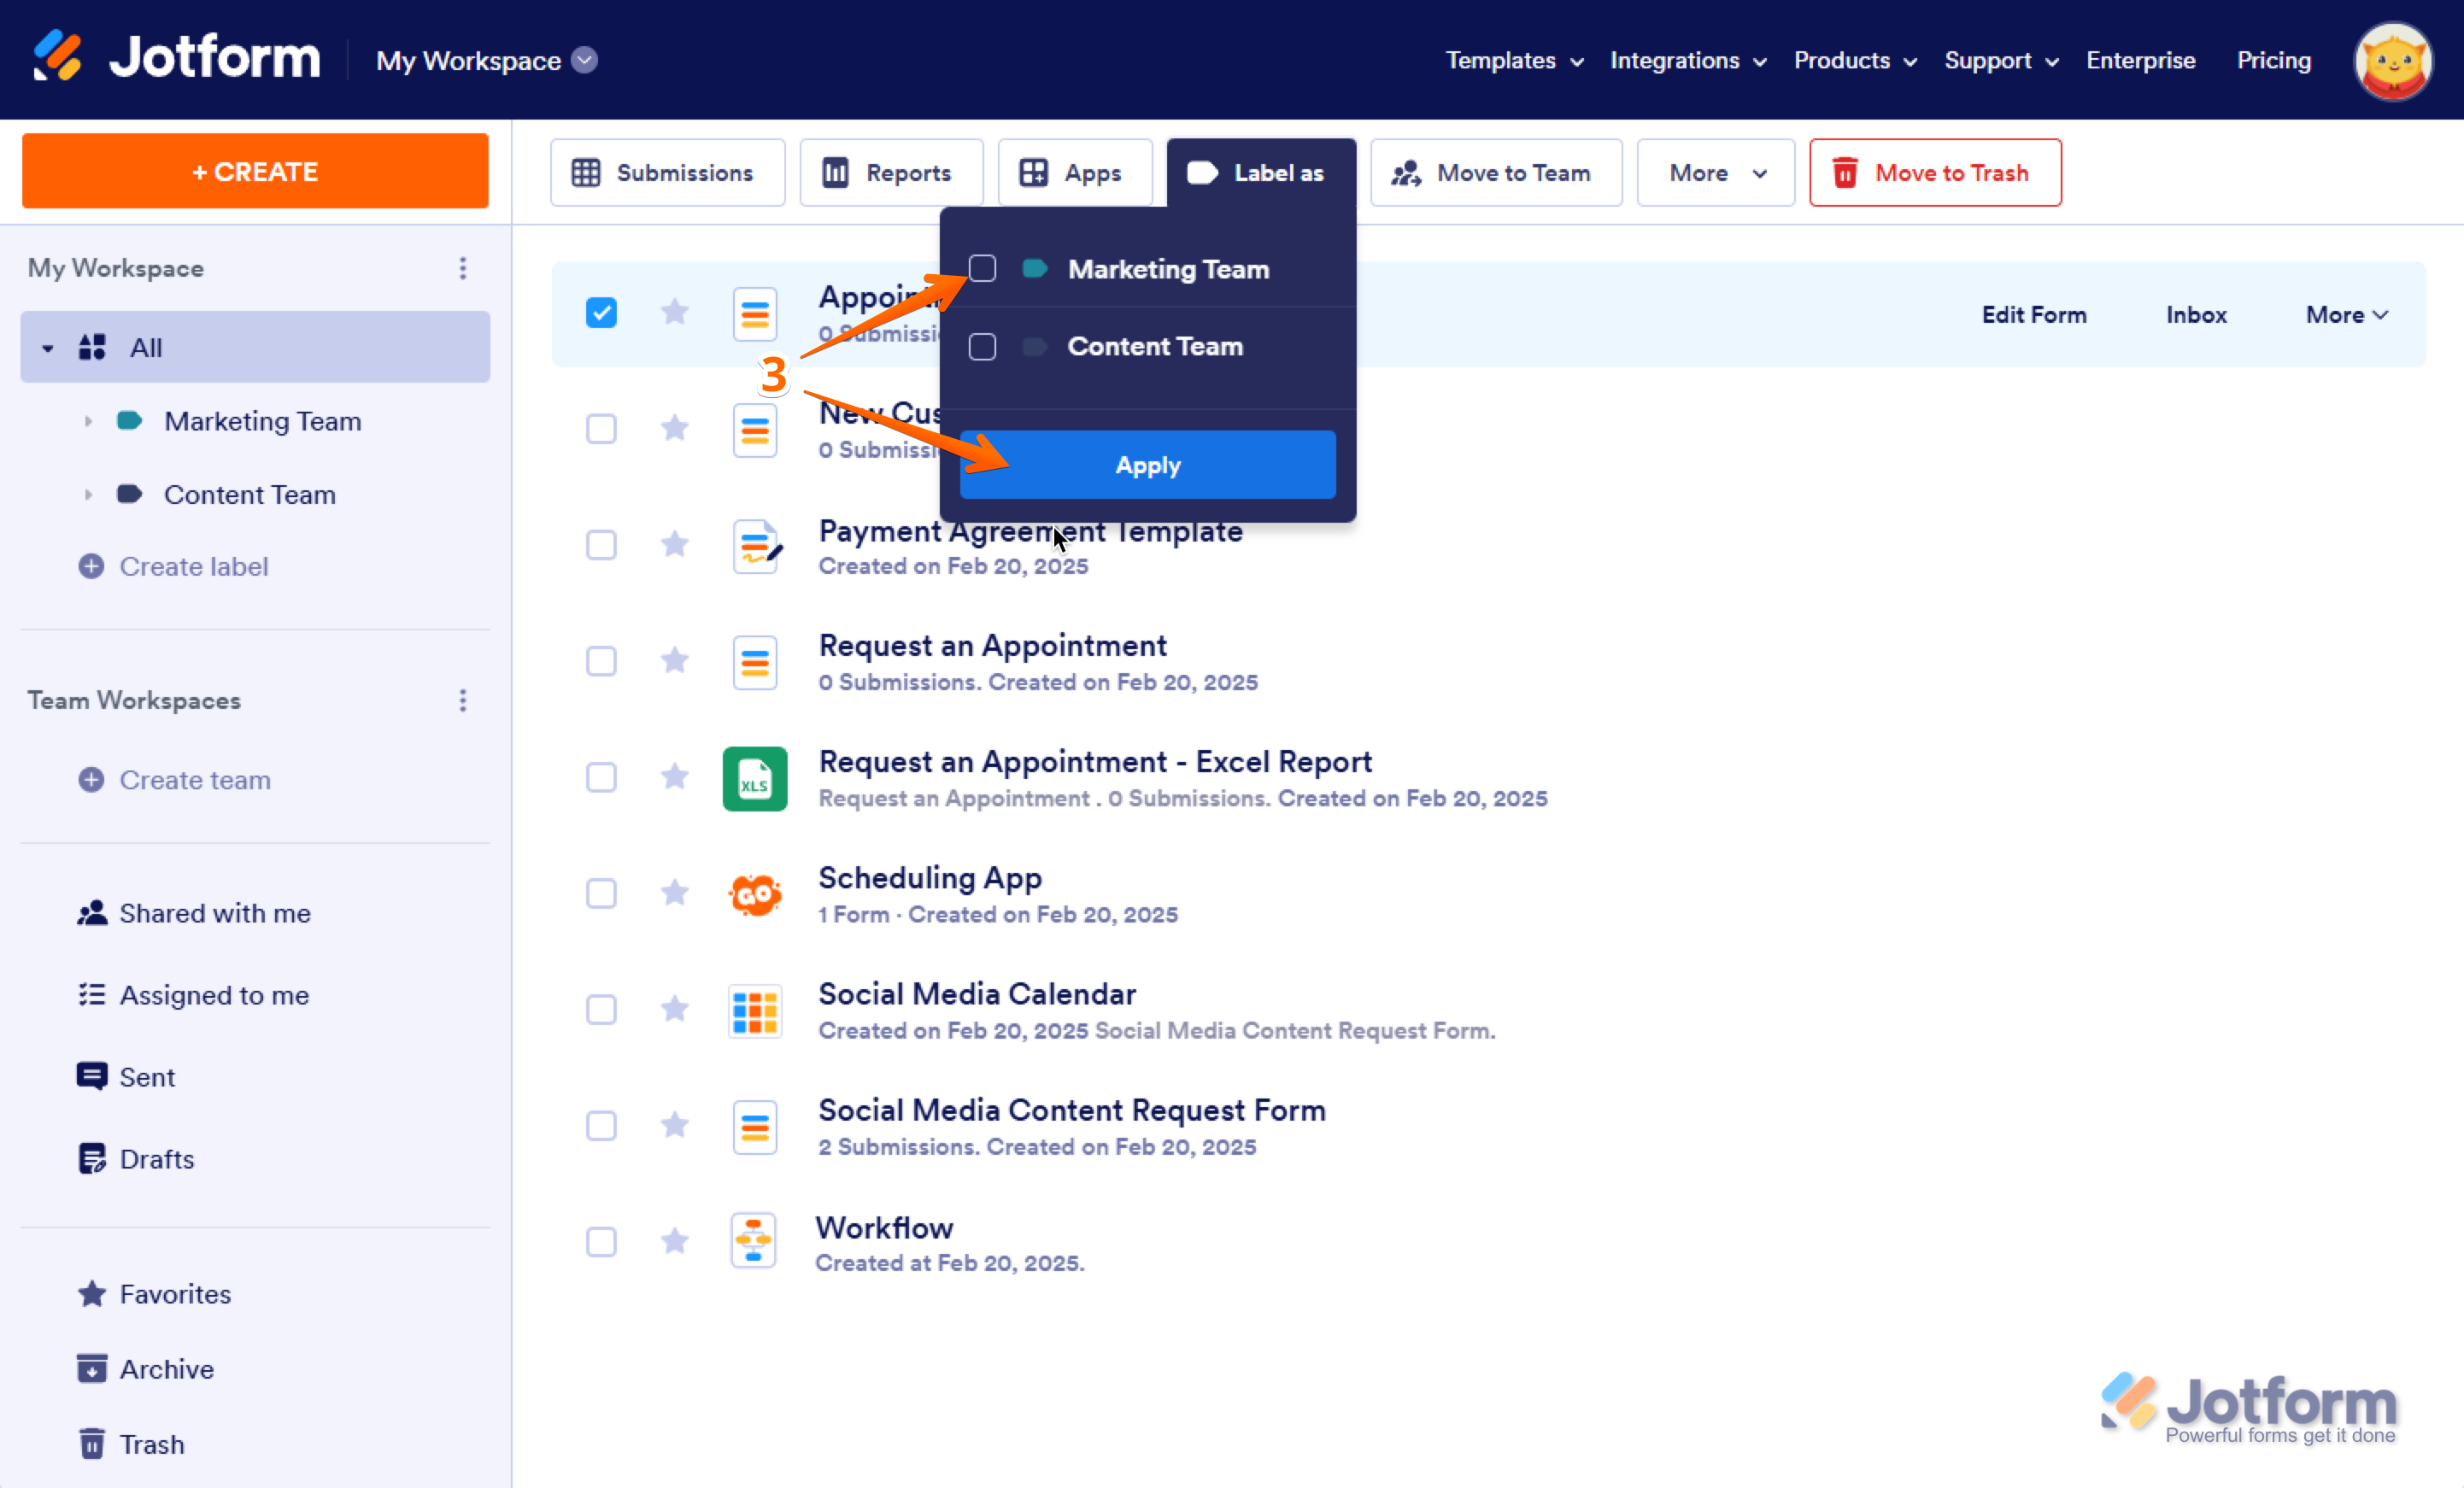Screen dimensions: 2464x1488
Task: Open the toolbar More dropdown
Action: (1715, 173)
